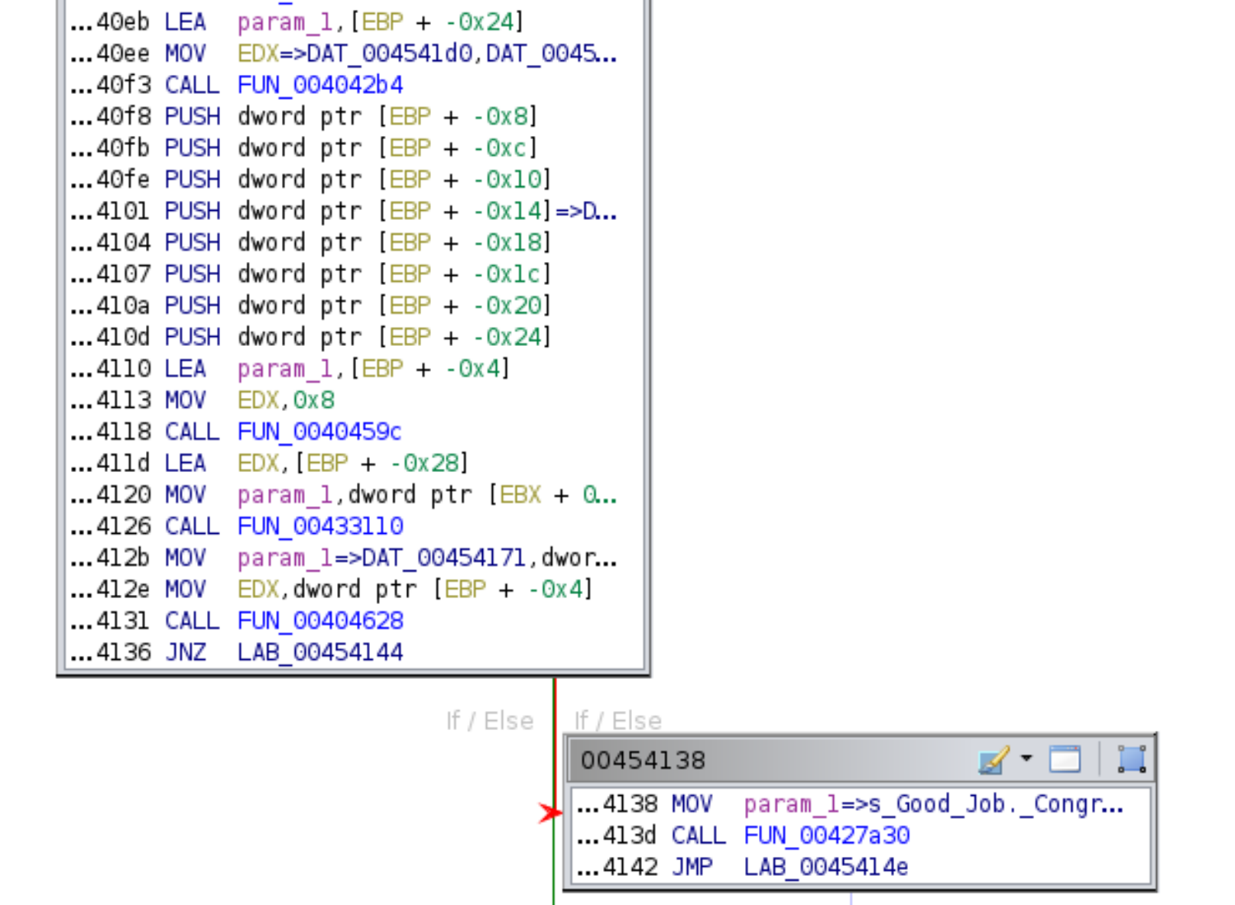Click the group vertices icon on block 00454138
Viewport: 1235px width, 905px height.
(1131, 760)
